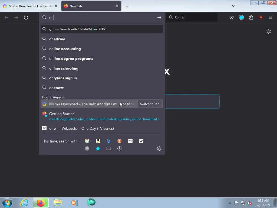
Task: Go back one page
Action: click(x=6, y=18)
